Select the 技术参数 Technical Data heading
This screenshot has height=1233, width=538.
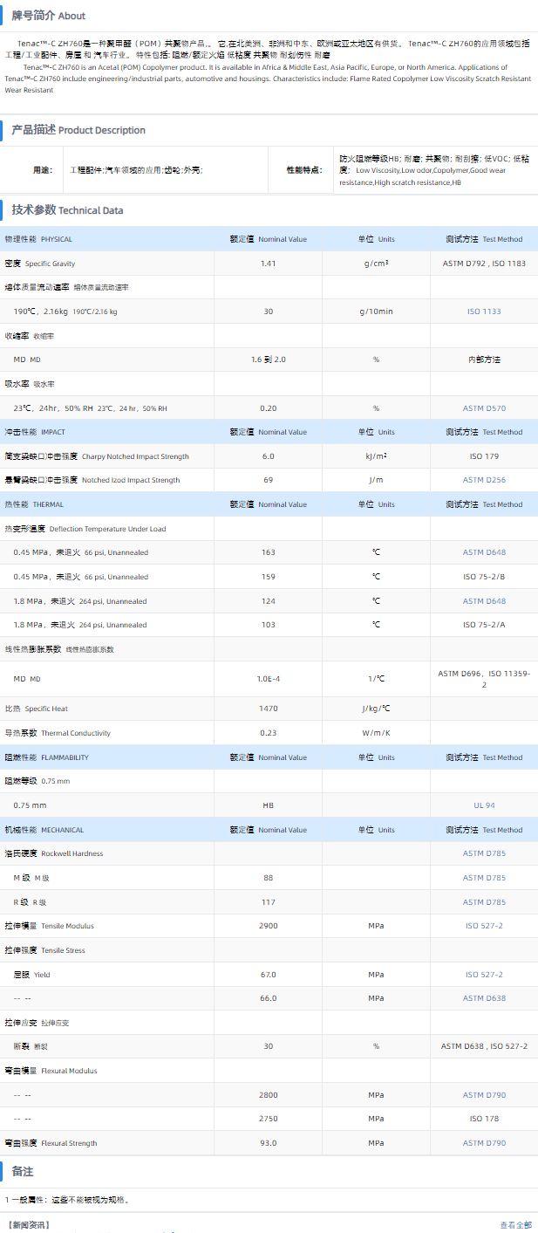click(67, 210)
